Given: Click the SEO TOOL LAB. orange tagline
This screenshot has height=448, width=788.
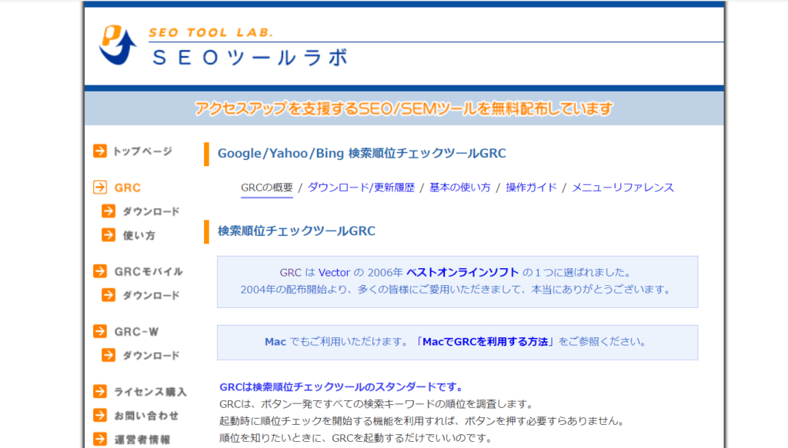Looking at the screenshot, I should pos(211,32).
